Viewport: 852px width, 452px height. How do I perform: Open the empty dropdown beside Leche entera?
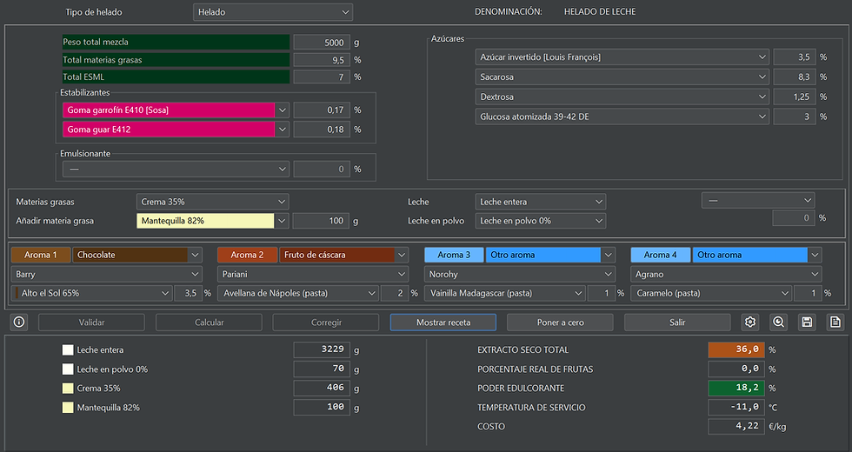click(x=758, y=201)
